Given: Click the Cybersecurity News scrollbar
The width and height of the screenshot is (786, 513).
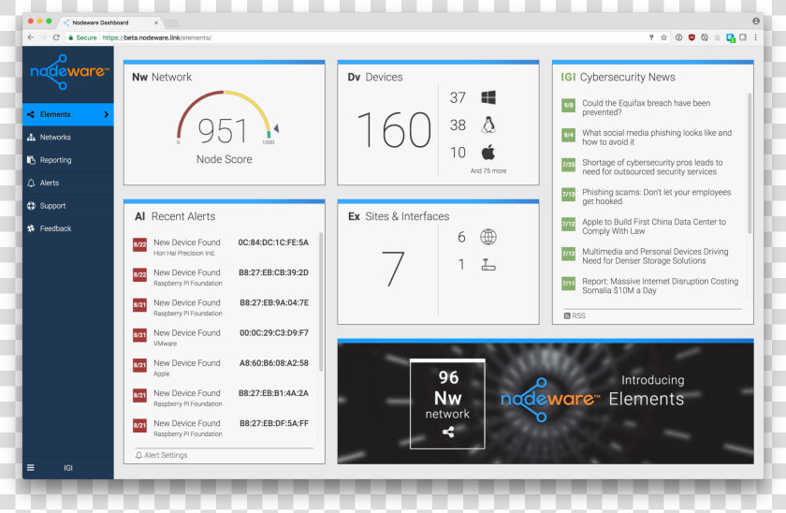Looking at the screenshot, I should (750, 163).
